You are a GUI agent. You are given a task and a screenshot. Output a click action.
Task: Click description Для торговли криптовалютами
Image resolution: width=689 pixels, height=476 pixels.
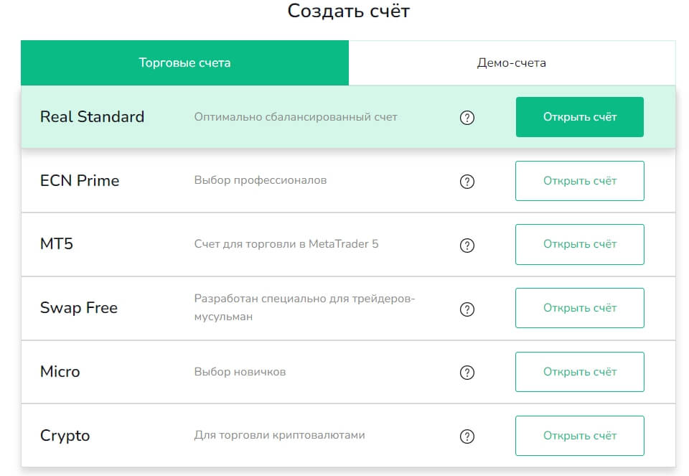279,435
